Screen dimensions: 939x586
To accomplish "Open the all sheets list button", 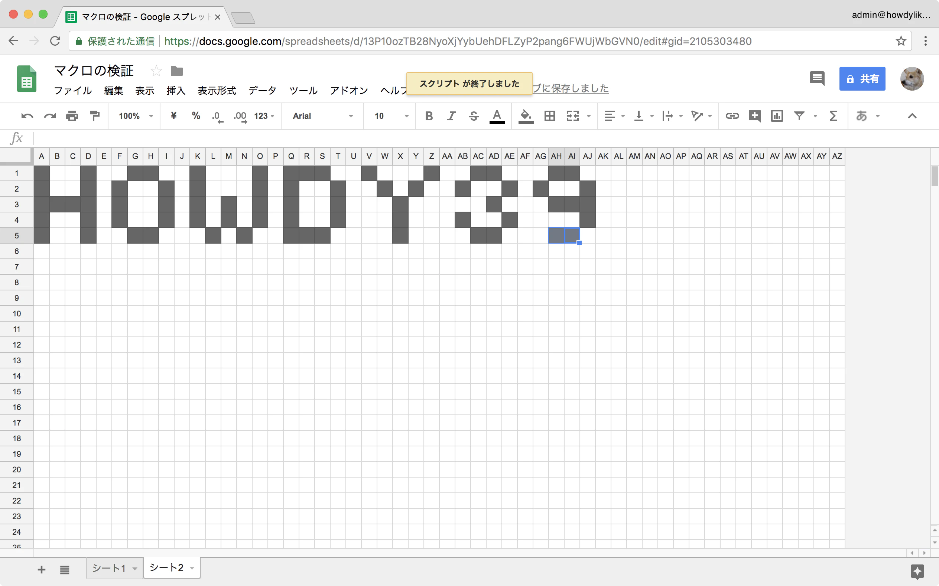I will pos(64,569).
